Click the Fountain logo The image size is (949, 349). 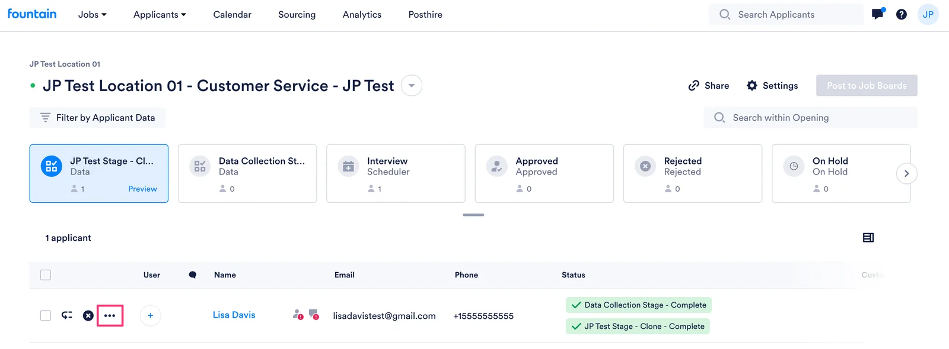click(x=32, y=14)
